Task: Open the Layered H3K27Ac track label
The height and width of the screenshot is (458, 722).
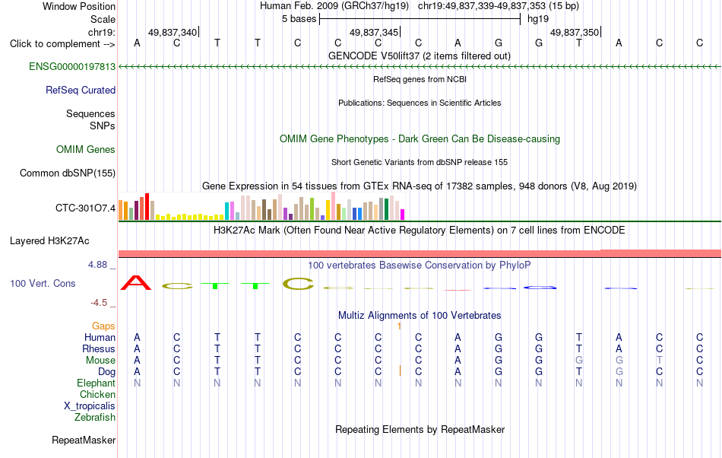Action: coord(49,241)
